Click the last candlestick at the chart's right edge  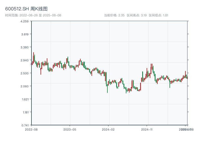187,77
